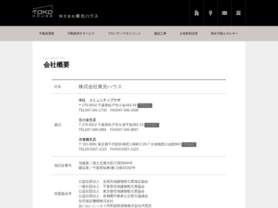The image size is (278, 208).
Task: Click 本社 コミュニティプラザ heading
Action: click(100, 100)
